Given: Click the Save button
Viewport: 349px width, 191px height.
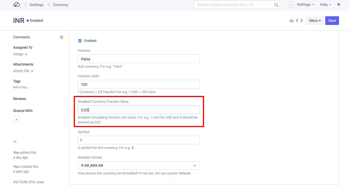Looking at the screenshot, I should click(332, 21).
